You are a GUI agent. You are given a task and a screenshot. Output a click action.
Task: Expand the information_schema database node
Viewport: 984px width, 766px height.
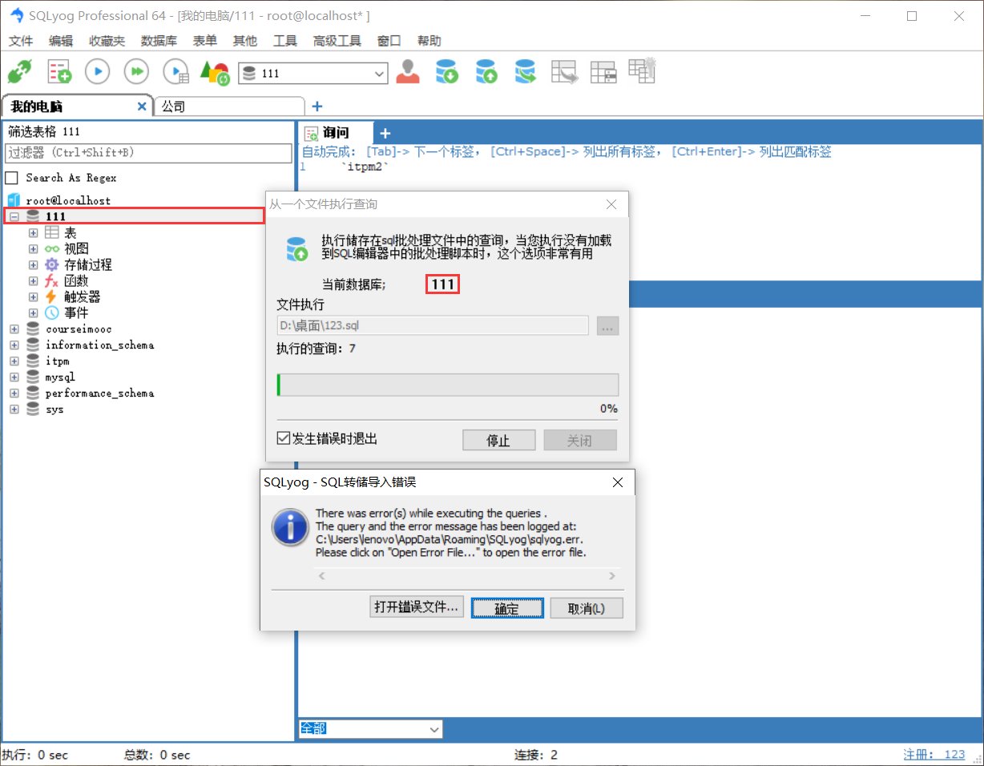(14, 345)
